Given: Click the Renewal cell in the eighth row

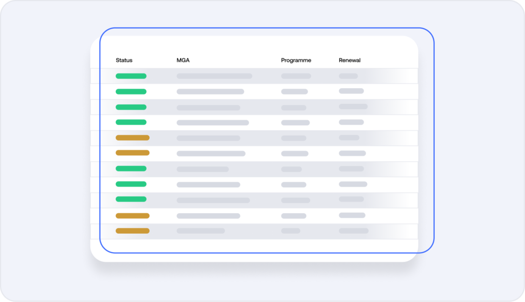Looking at the screenshot, I should 353,184.
